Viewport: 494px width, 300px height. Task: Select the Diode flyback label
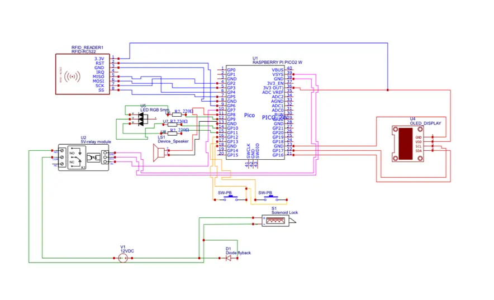point(238,253)
